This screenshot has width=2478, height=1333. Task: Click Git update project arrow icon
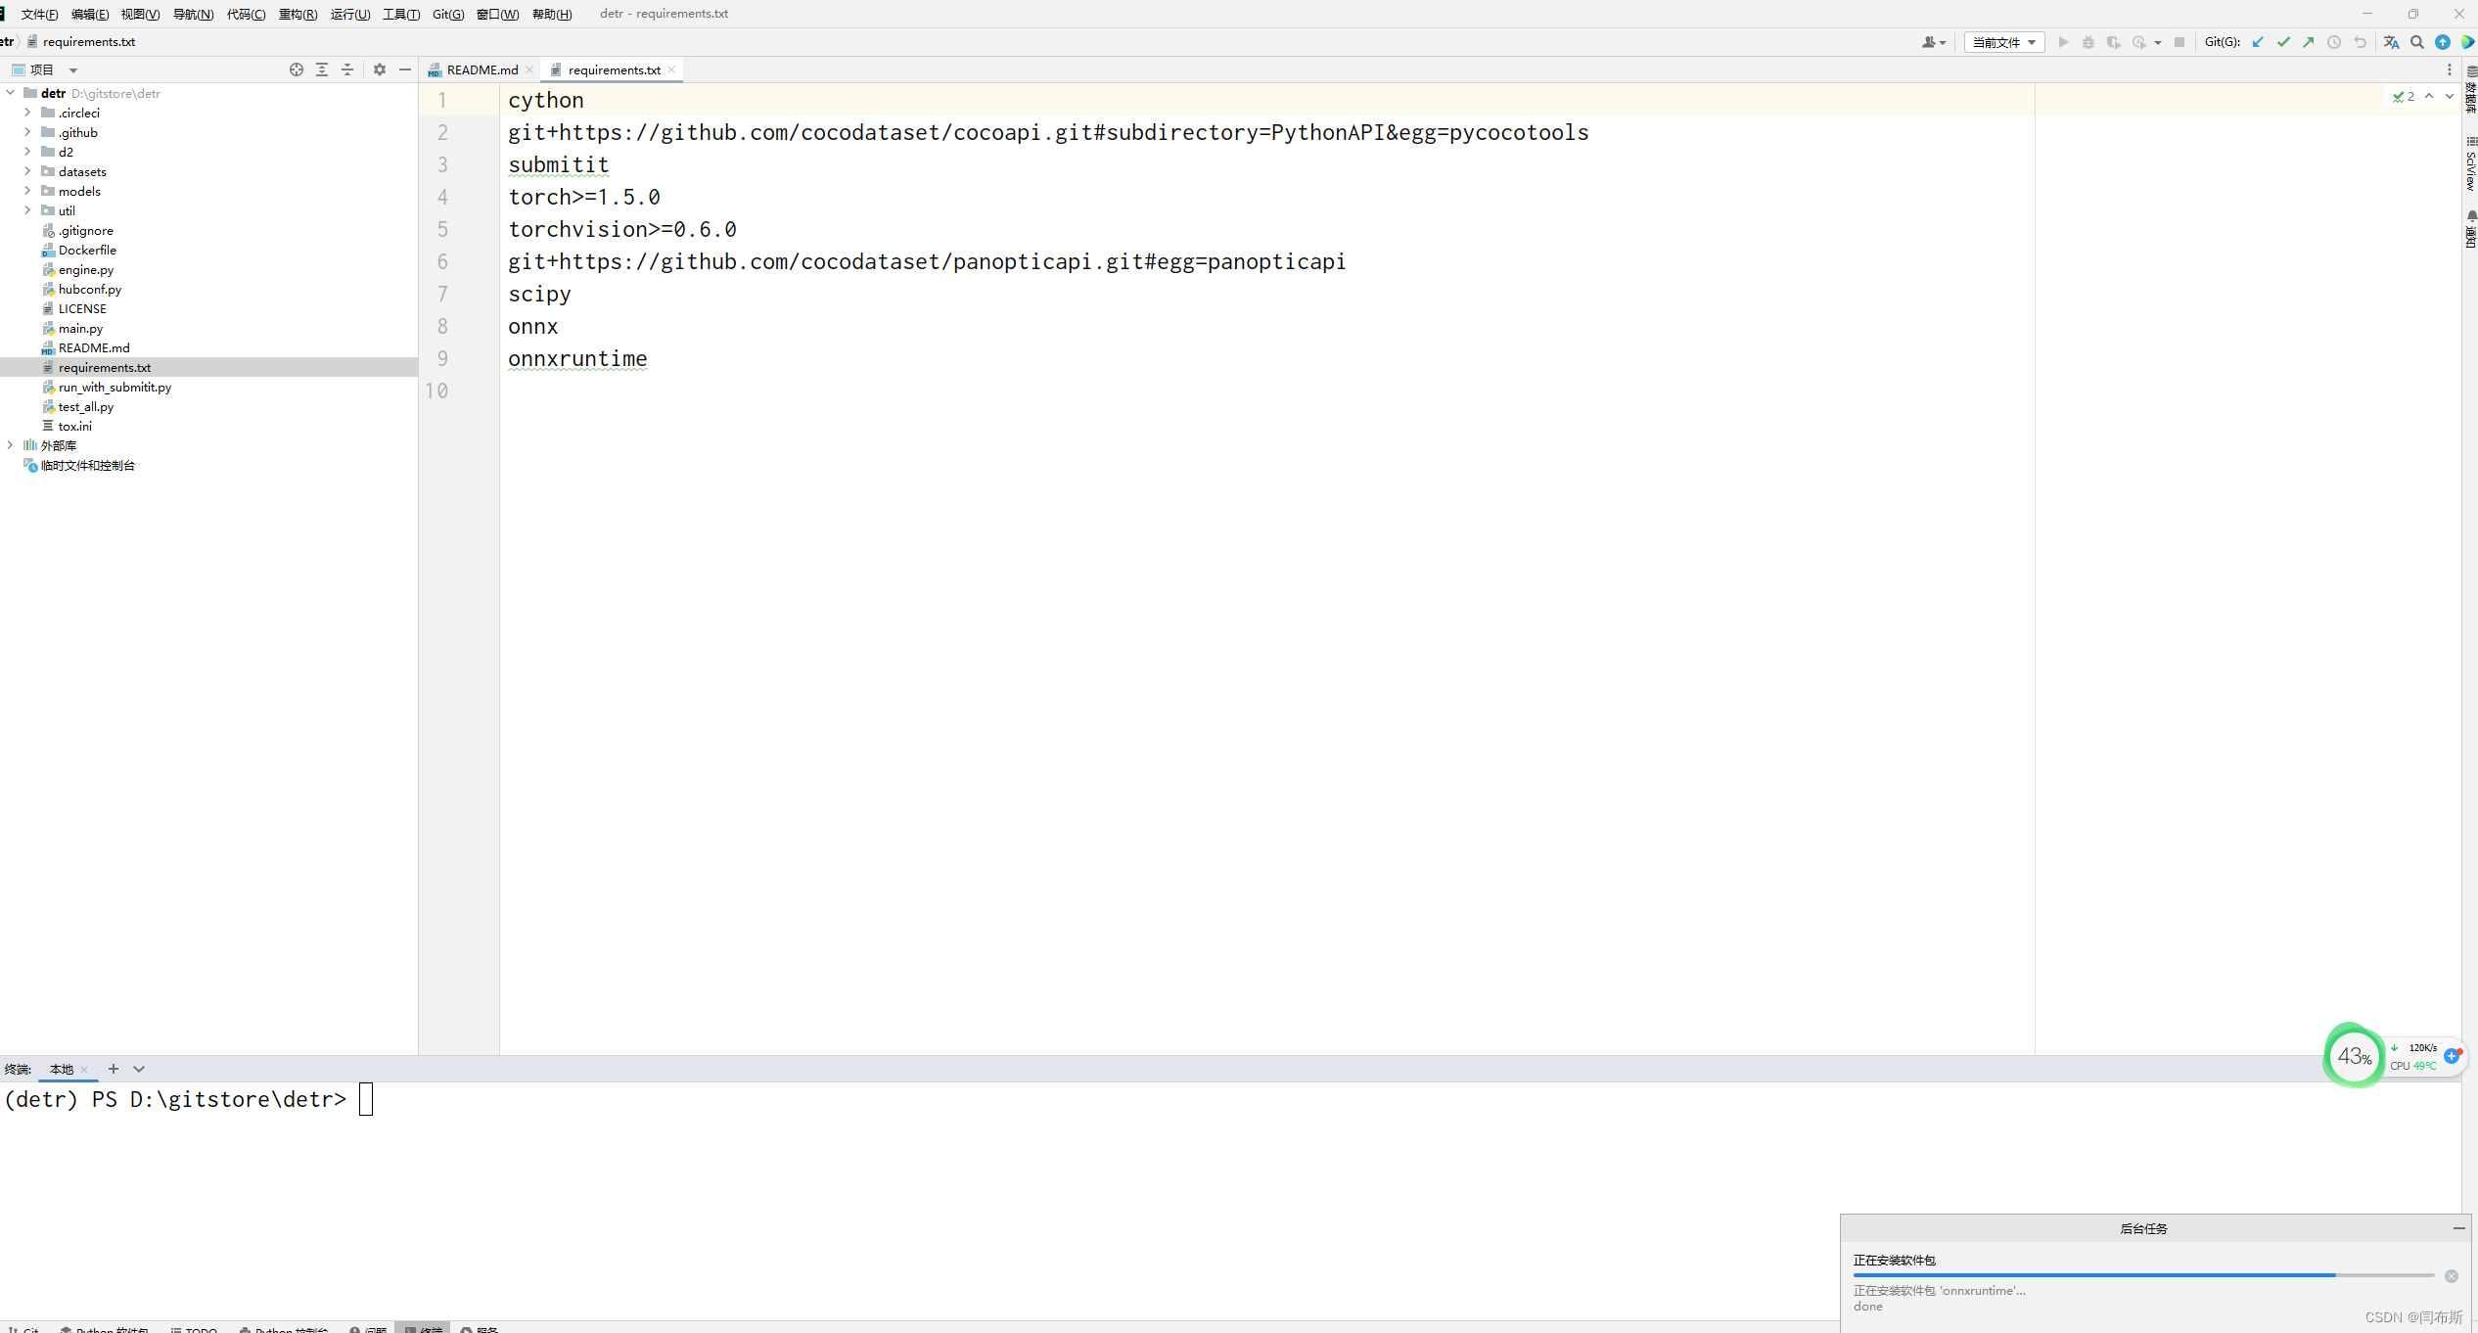[x=2258, y=42]
